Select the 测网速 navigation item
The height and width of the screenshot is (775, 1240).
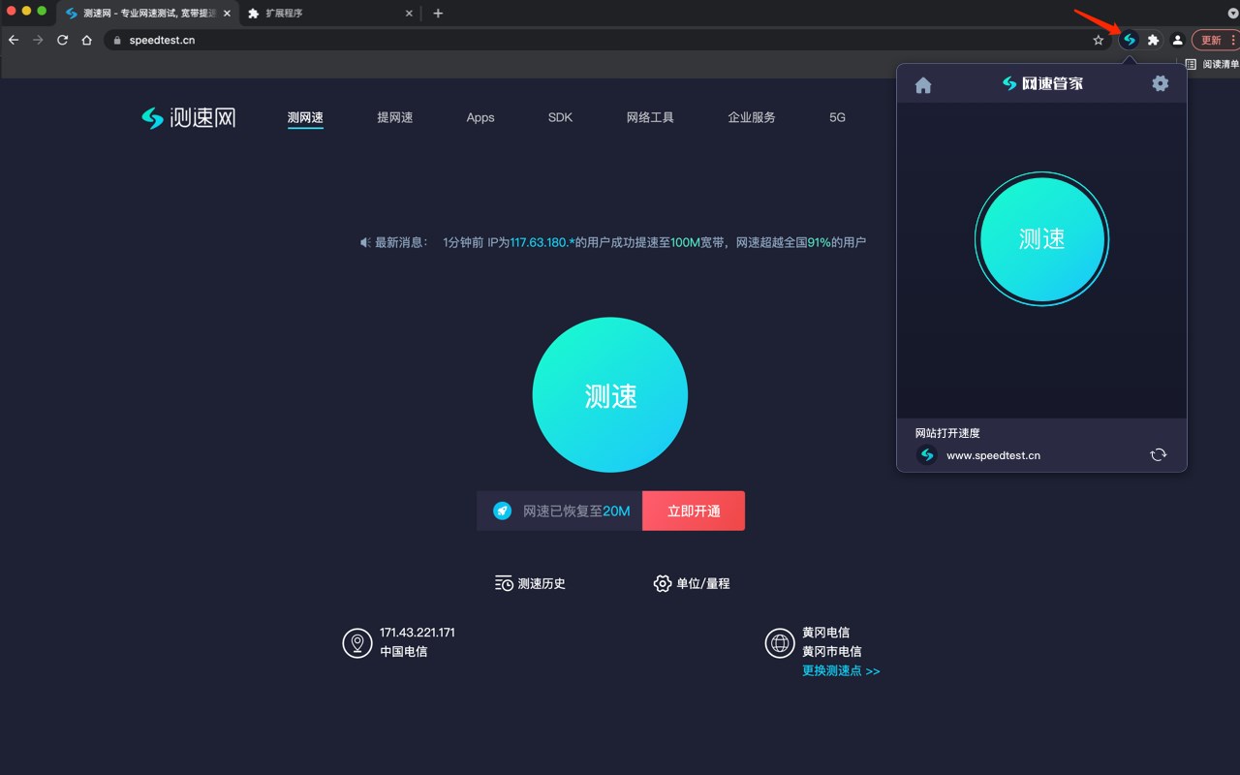(305, 117)
